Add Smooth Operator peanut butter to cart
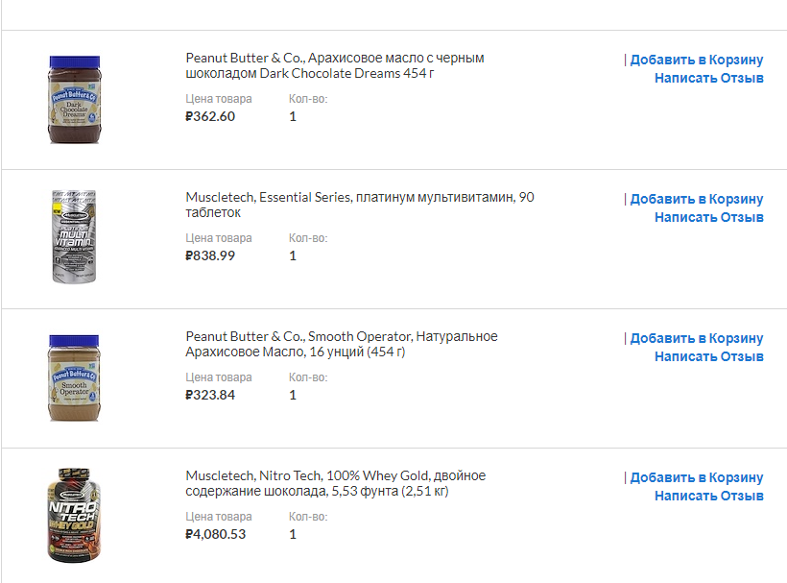 pyautogui.click(x=697, y=338)
